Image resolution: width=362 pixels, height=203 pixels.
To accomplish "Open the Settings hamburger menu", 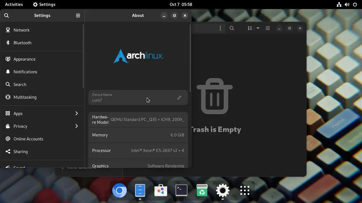I will [x=78, y=16].
